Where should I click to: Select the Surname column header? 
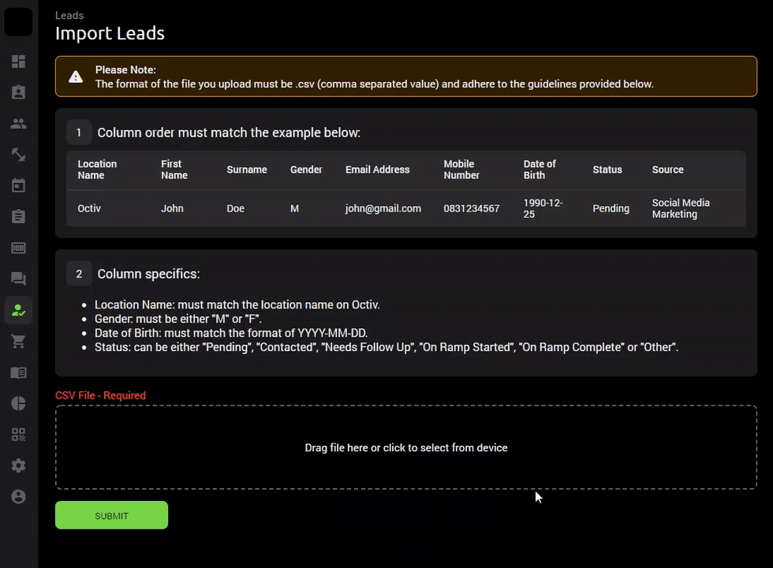(246, 170)
